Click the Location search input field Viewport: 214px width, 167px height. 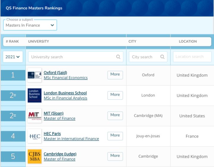pos(192,57)
